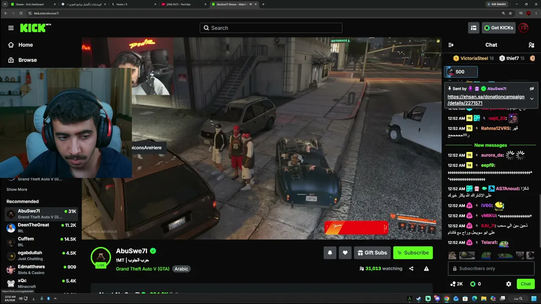
Task: Open DeenTheGreat recommended channel
Action: (x=41, y=228)
